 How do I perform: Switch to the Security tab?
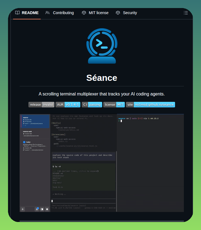(126, 13)
